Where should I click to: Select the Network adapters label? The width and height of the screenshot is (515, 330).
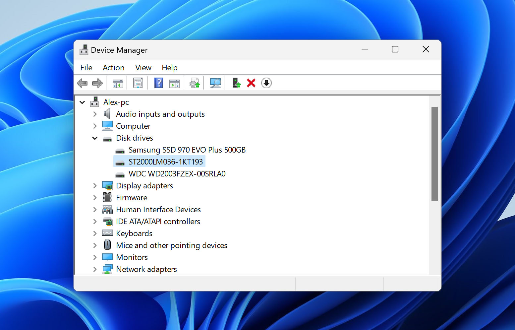pyautogui.click(x=146, y=269)
